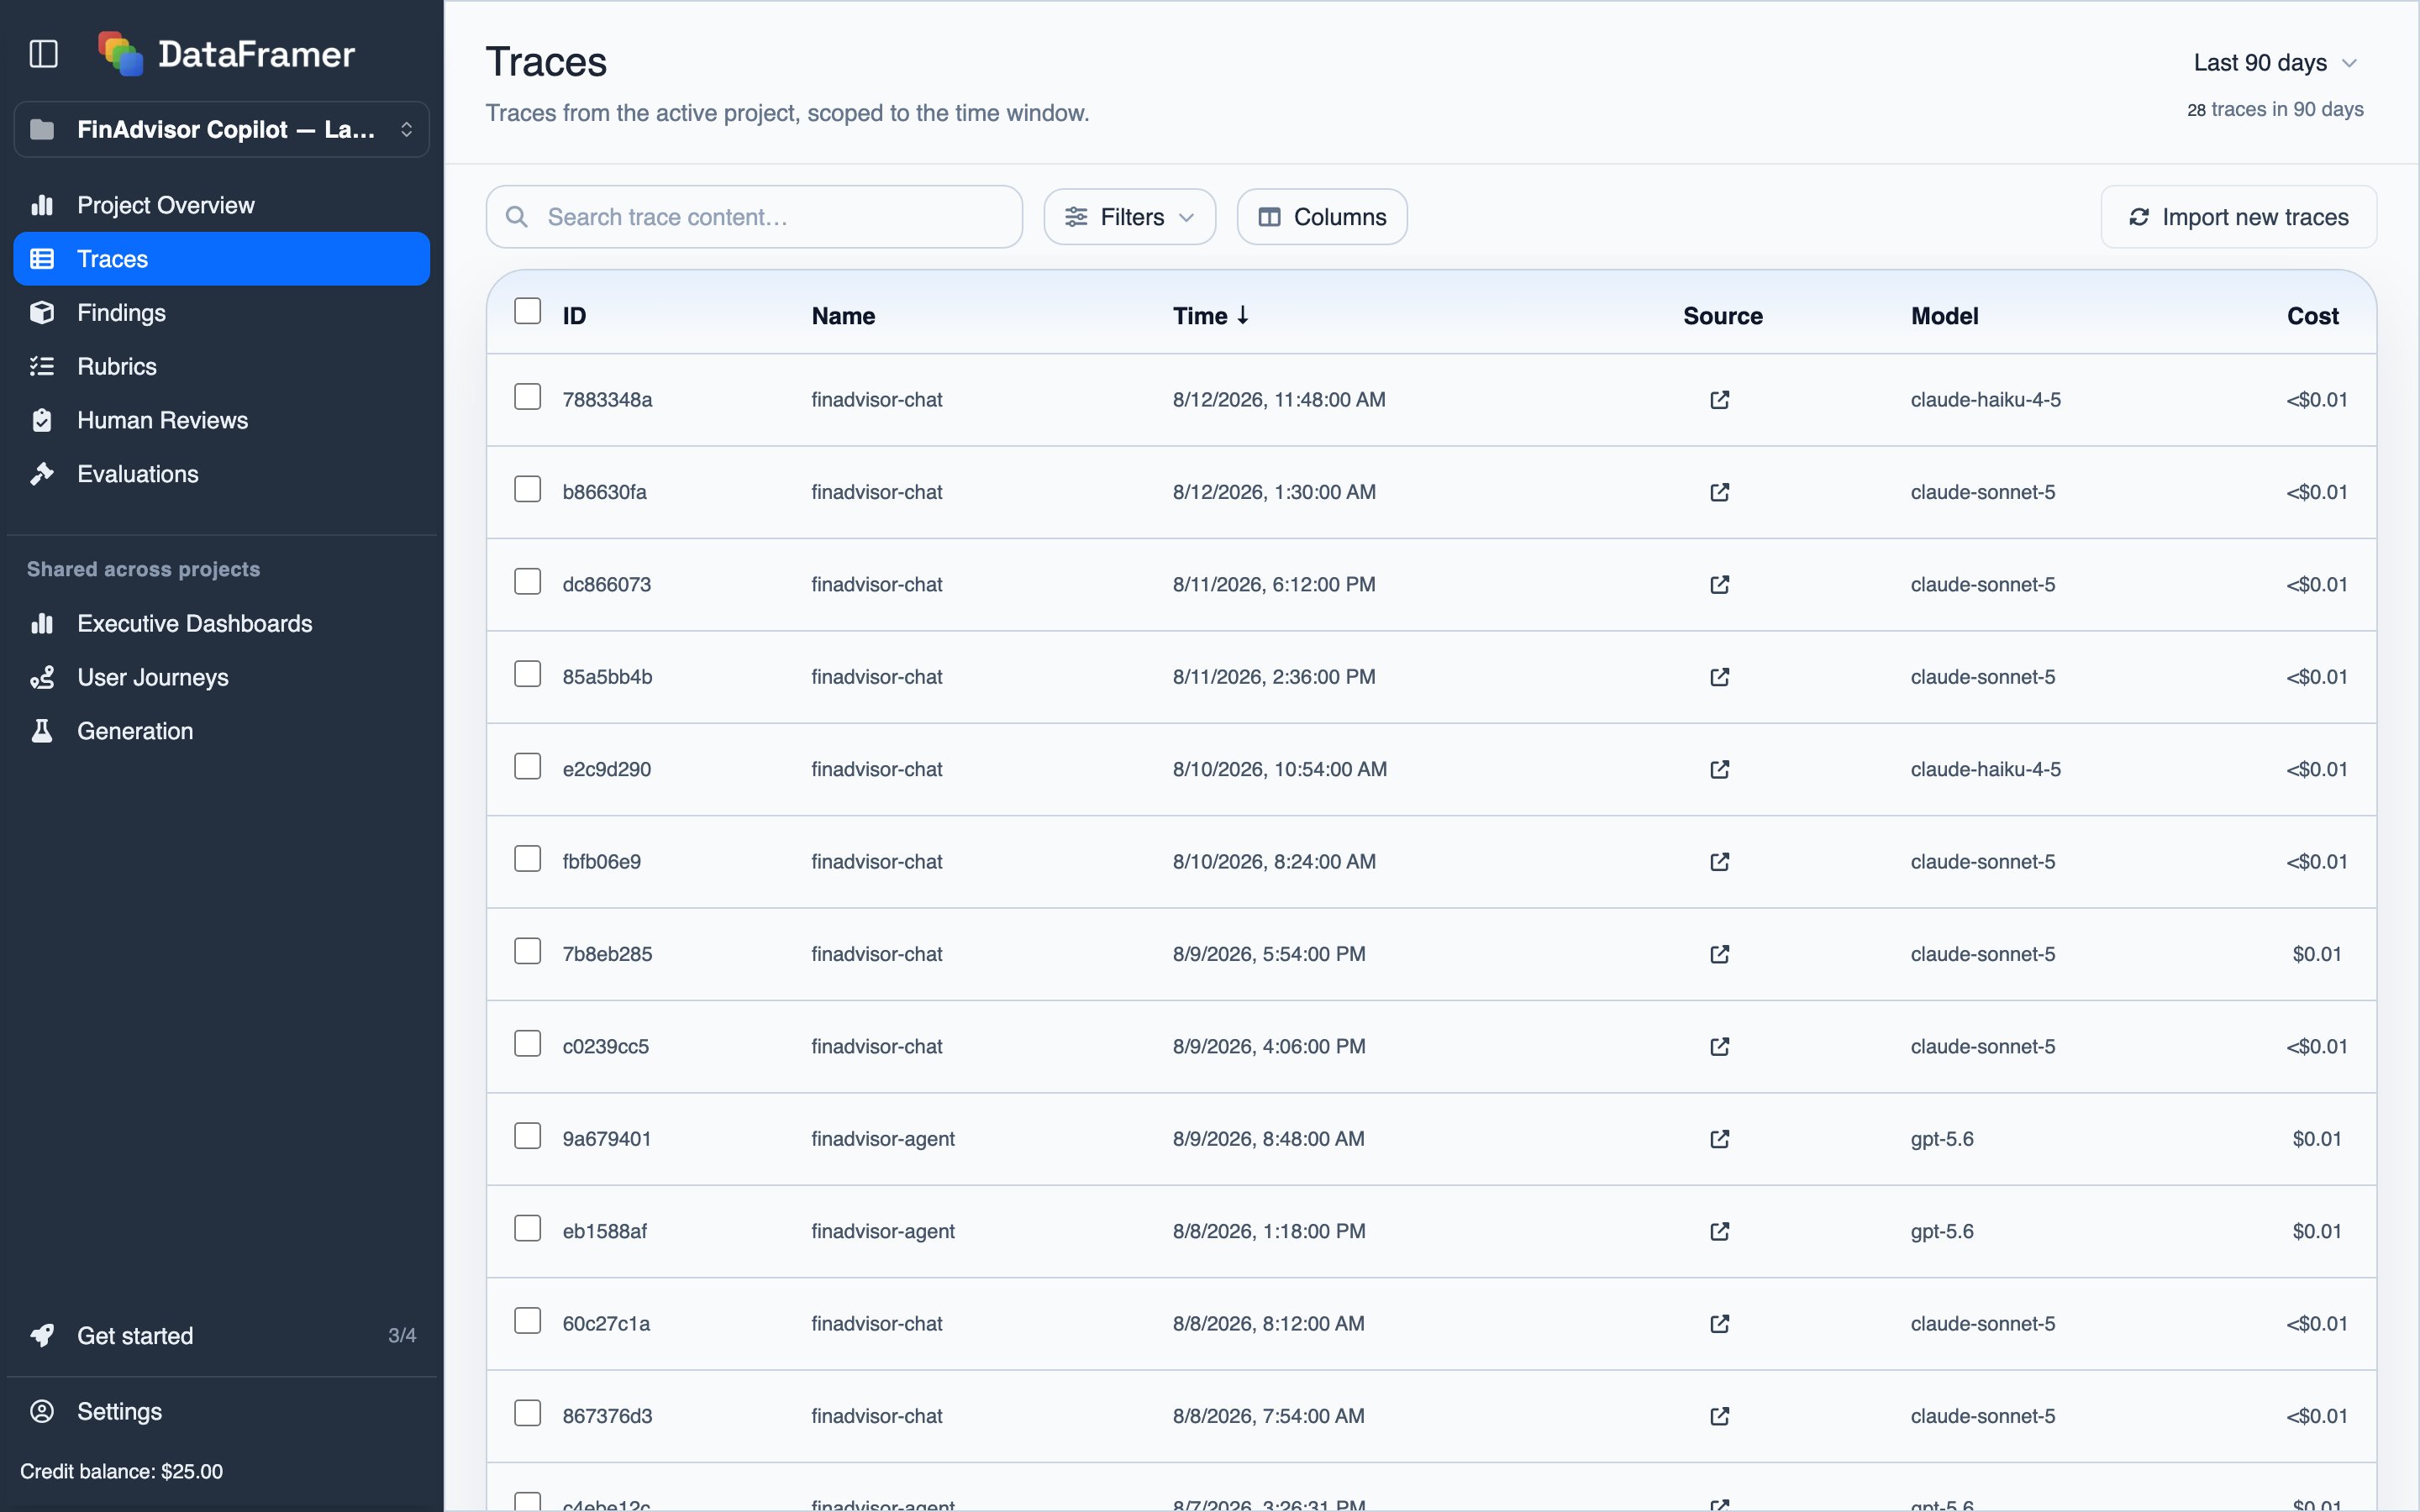Image resolution: width=2420 pixels, height=1512 pixels.
Task: Go to Findings page
Action: point(222,313)
